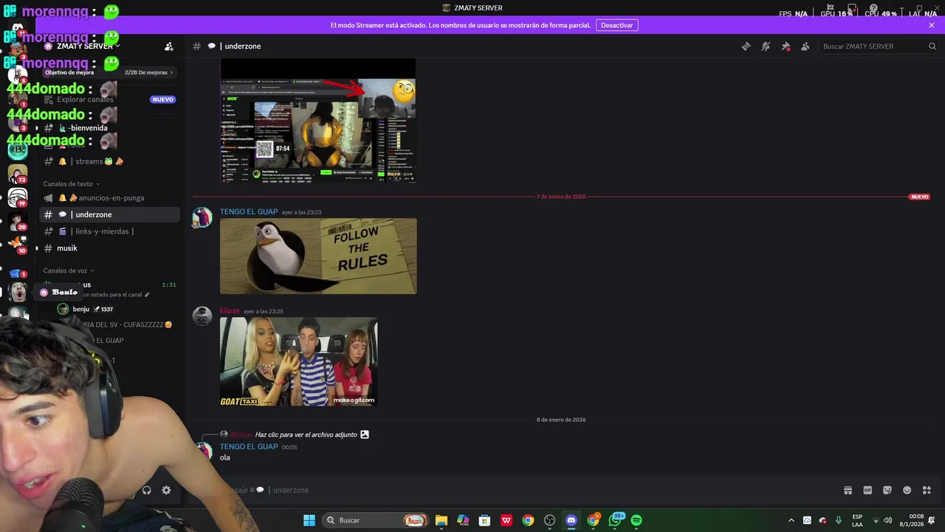
Task: Open Microsoft Store taskbar icon
Action: tap(484, 520)
